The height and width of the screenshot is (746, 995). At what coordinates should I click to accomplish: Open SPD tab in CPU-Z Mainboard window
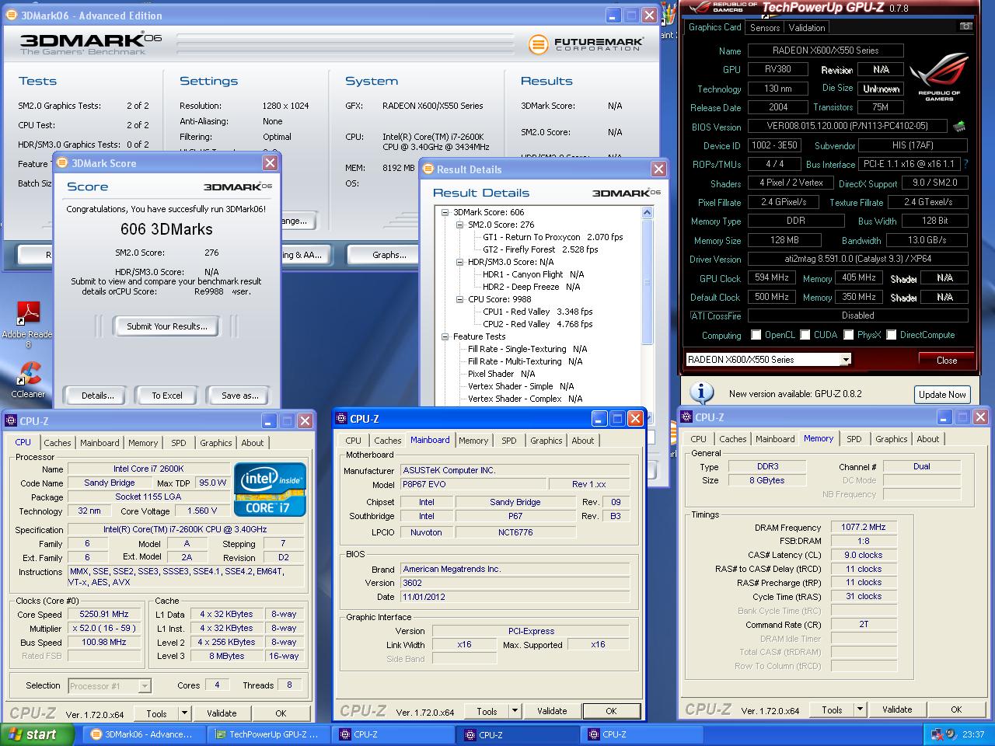pyautogui.click(x=509, y=441)
